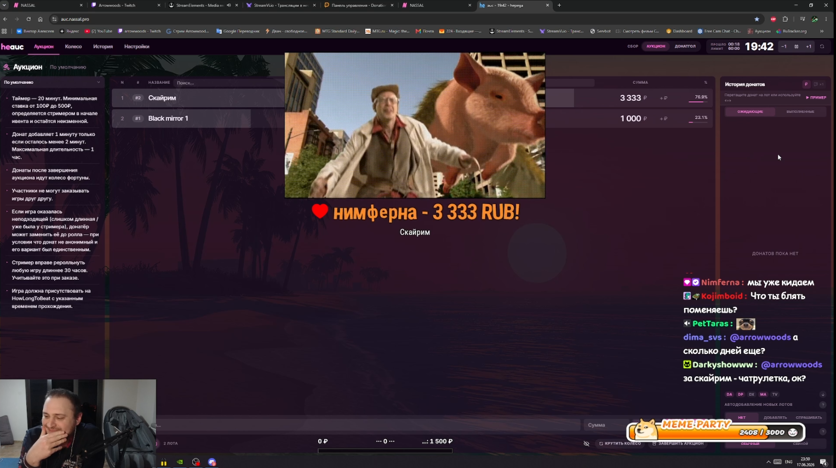Open the browser tab search dropdown

click(4, 5)
